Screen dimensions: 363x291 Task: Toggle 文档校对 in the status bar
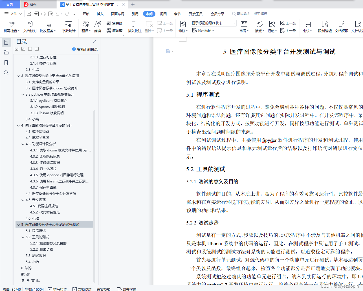(x=82, y=289)
